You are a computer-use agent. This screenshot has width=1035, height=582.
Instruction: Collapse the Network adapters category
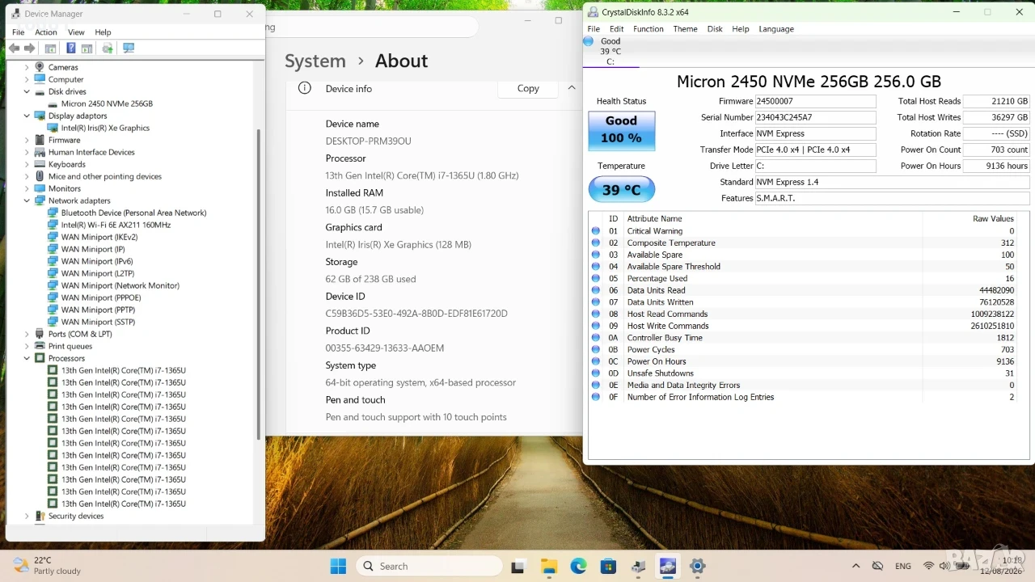(x=27, y=200)
